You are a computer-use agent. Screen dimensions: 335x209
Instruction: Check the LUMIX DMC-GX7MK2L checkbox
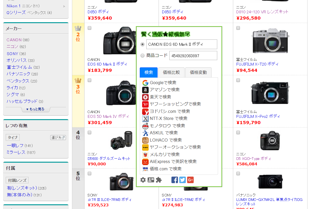[x=238, y=173]
